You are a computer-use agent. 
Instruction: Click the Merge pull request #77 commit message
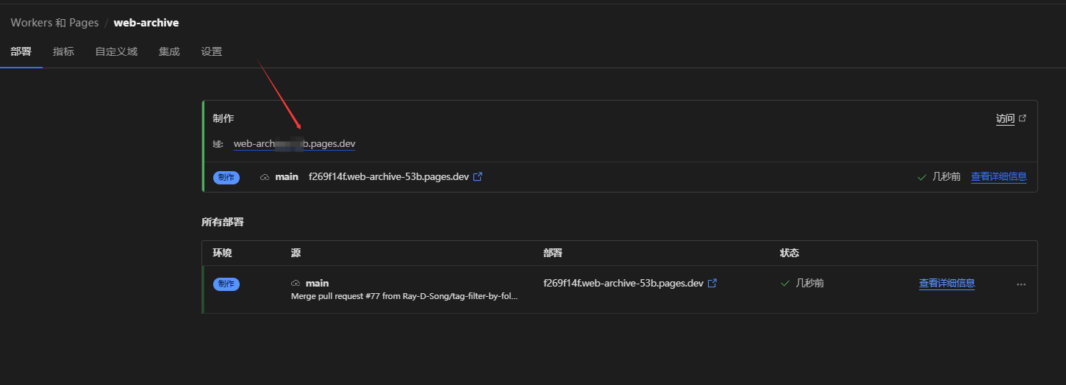pyautogui.click(x=404, y=296)
